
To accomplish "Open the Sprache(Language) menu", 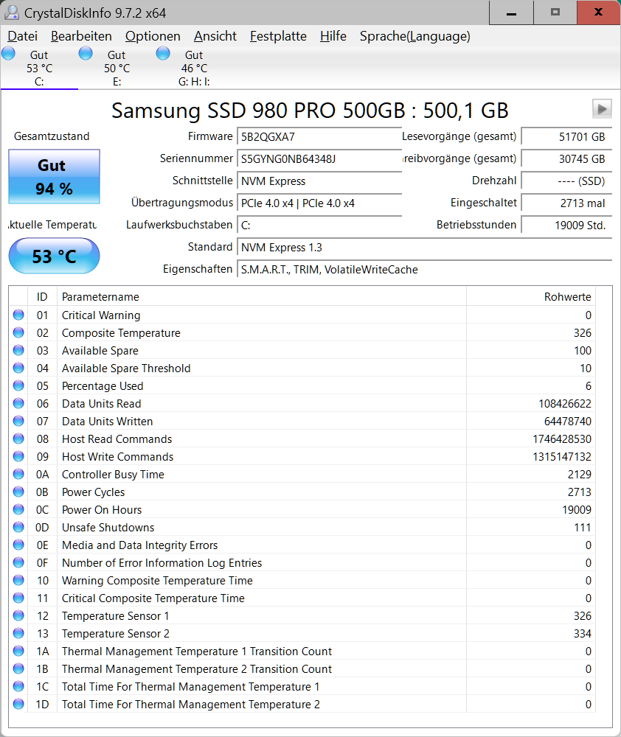I will pyautogui.click(x=415, y=36).
